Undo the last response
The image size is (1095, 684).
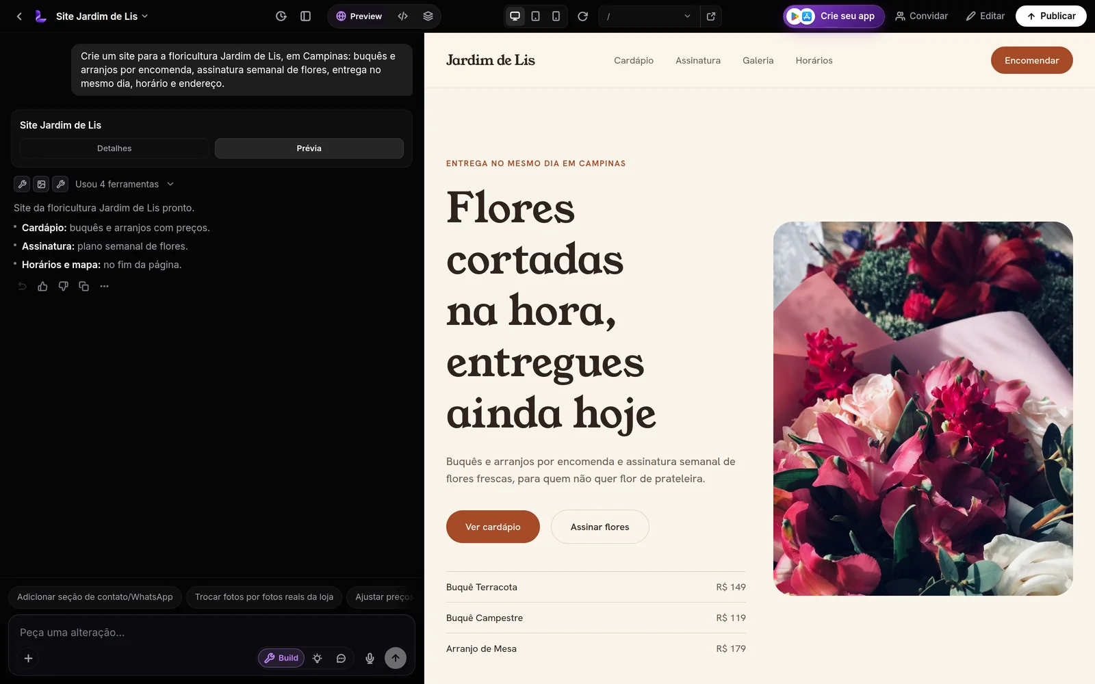click(x=22, y=286)
